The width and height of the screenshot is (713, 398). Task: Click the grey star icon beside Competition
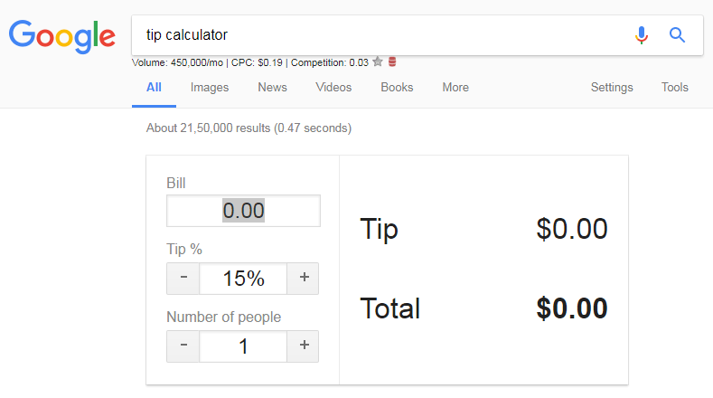pyautogui.click(x=378, y=62)
